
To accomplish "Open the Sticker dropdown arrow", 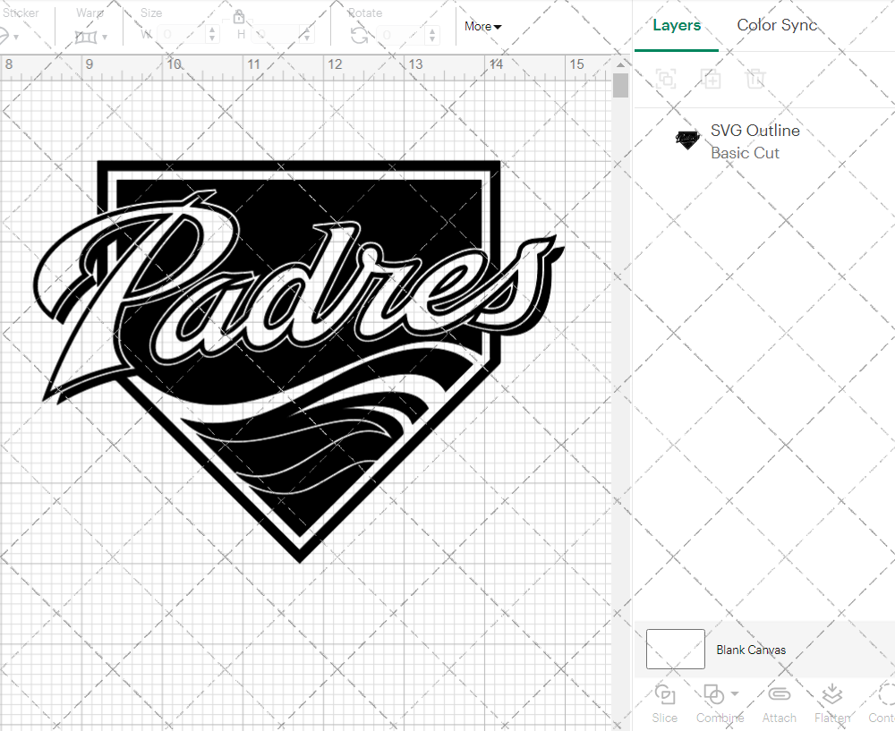I will coord(16,38).
